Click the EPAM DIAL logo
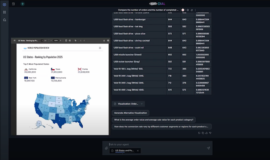The height and width of the screenshot is (160, 270). (157, 4)
